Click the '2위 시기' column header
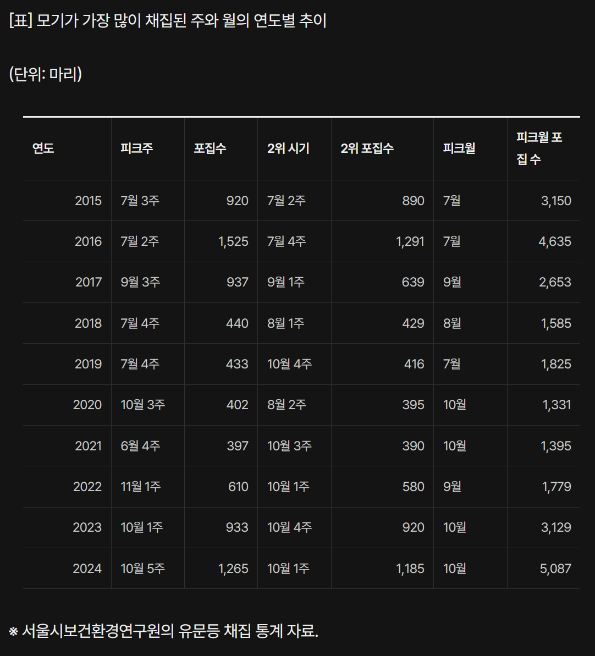This screenshot has width=595, height=656. 288,148
